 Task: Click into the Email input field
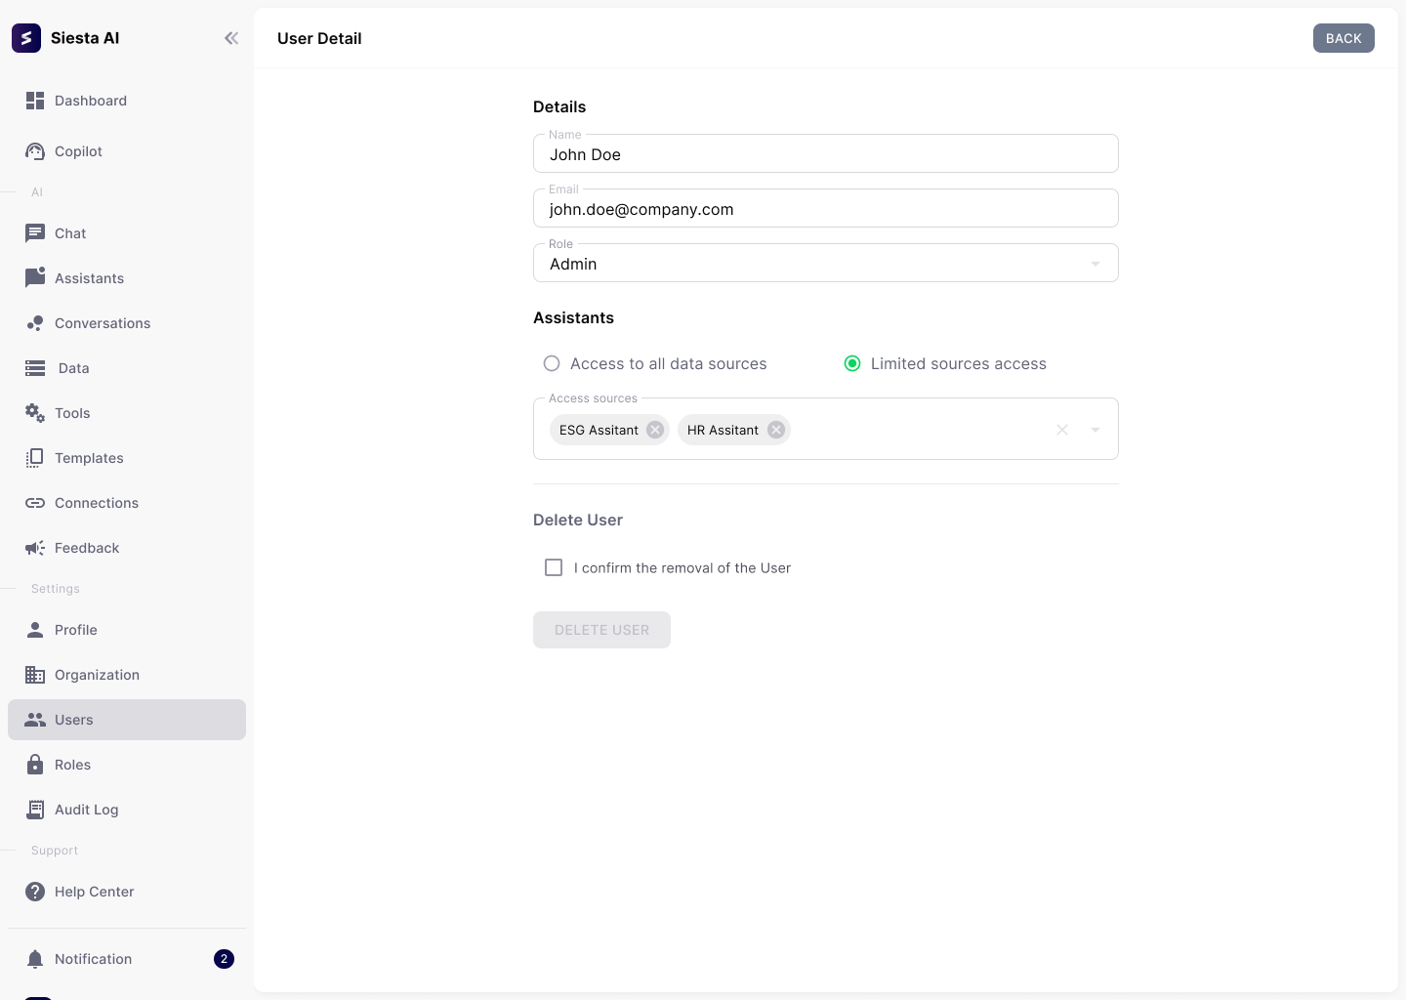point(825,209)
